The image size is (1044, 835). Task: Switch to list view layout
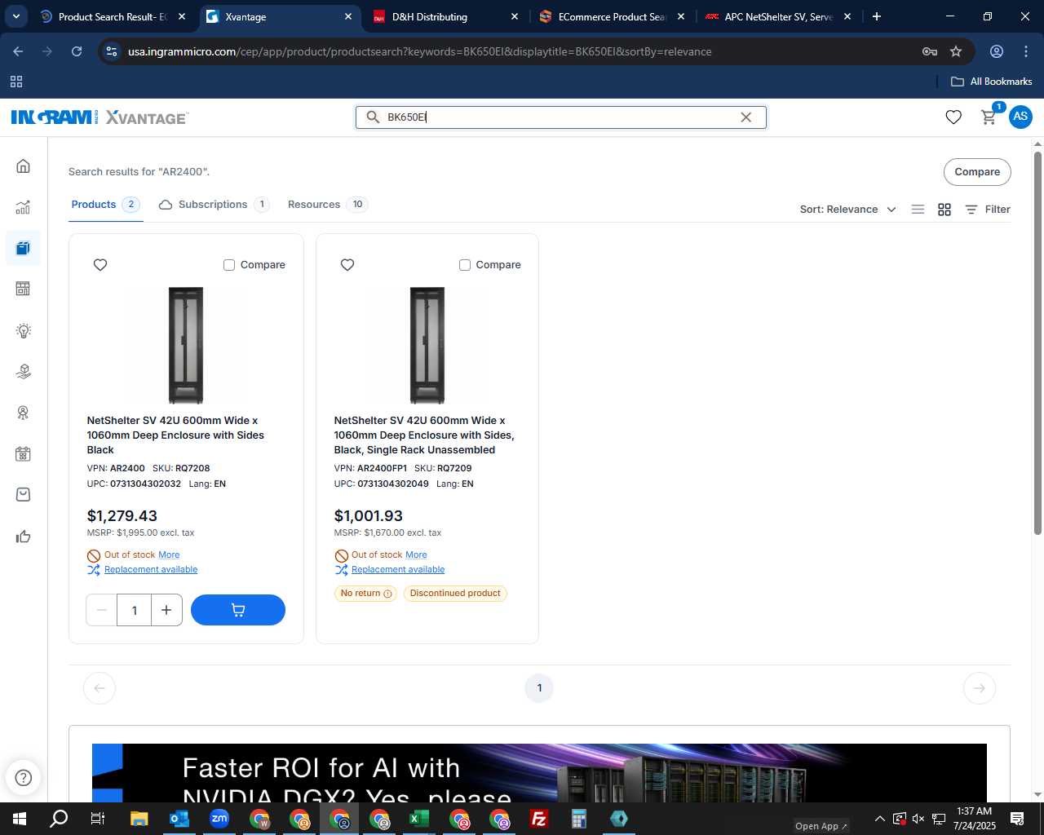(918, 210)
